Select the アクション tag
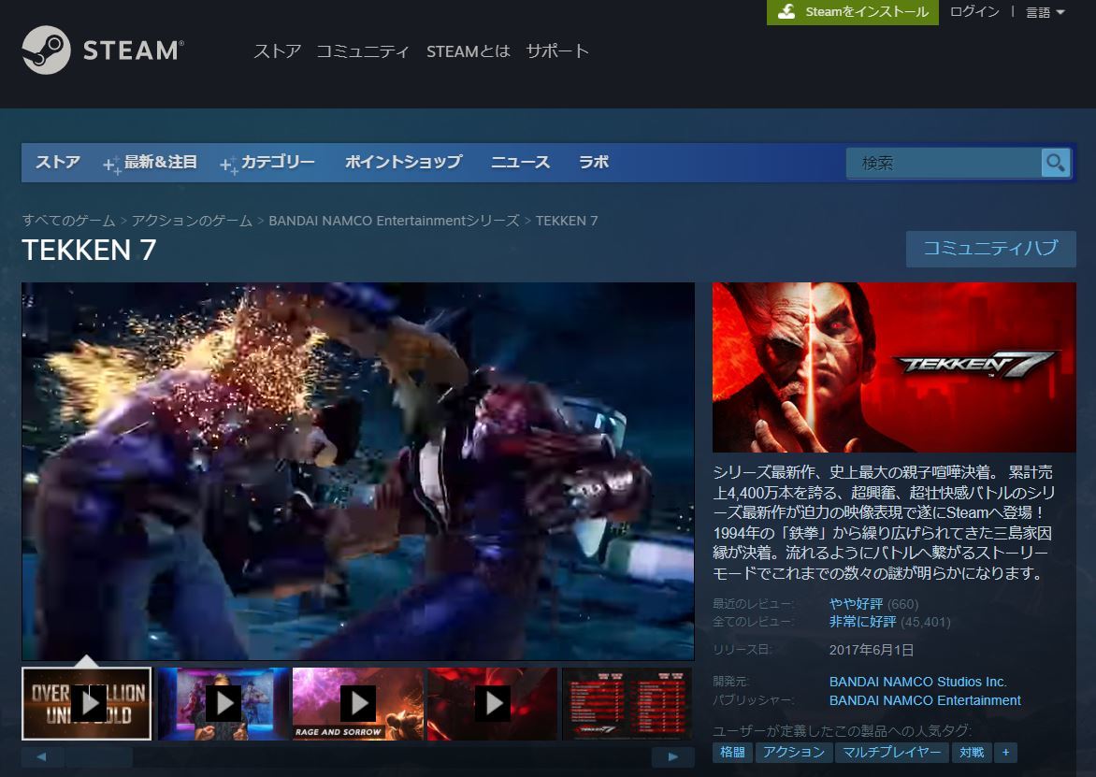This screenshot has height=777, width=1096. [793, 753]
